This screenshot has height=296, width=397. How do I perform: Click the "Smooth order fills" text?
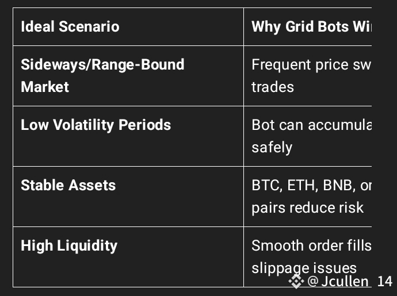[311, 245]
